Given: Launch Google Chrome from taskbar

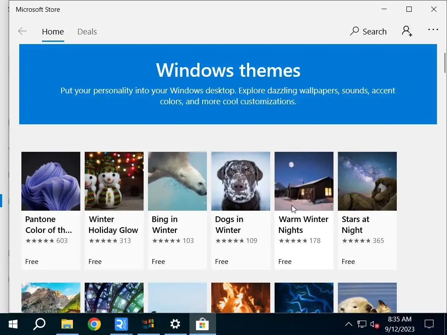Looking at the screenshot, I should (x=94, y=324).
